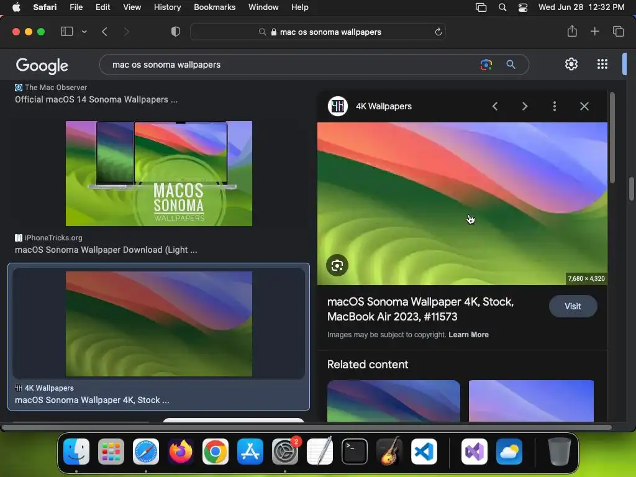Image resolution: width=636 pixels, height=477 pixels.
Task: Click the Visit button
Action: click(573, 306)
